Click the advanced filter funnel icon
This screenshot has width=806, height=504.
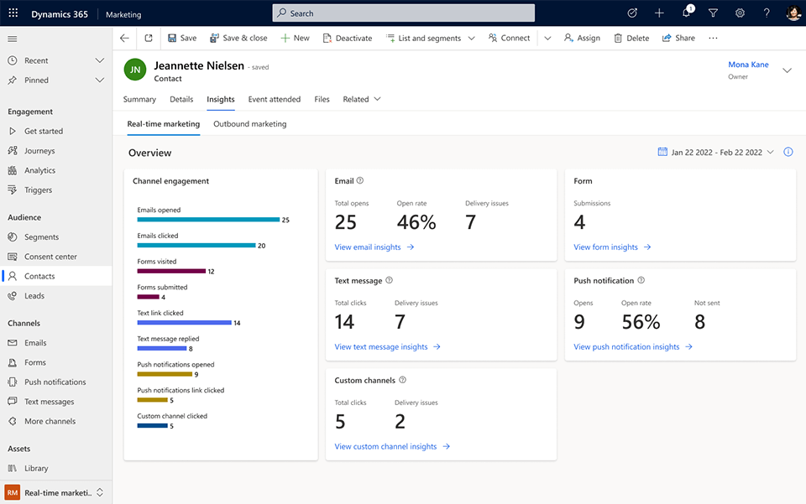tap(713, 13)
